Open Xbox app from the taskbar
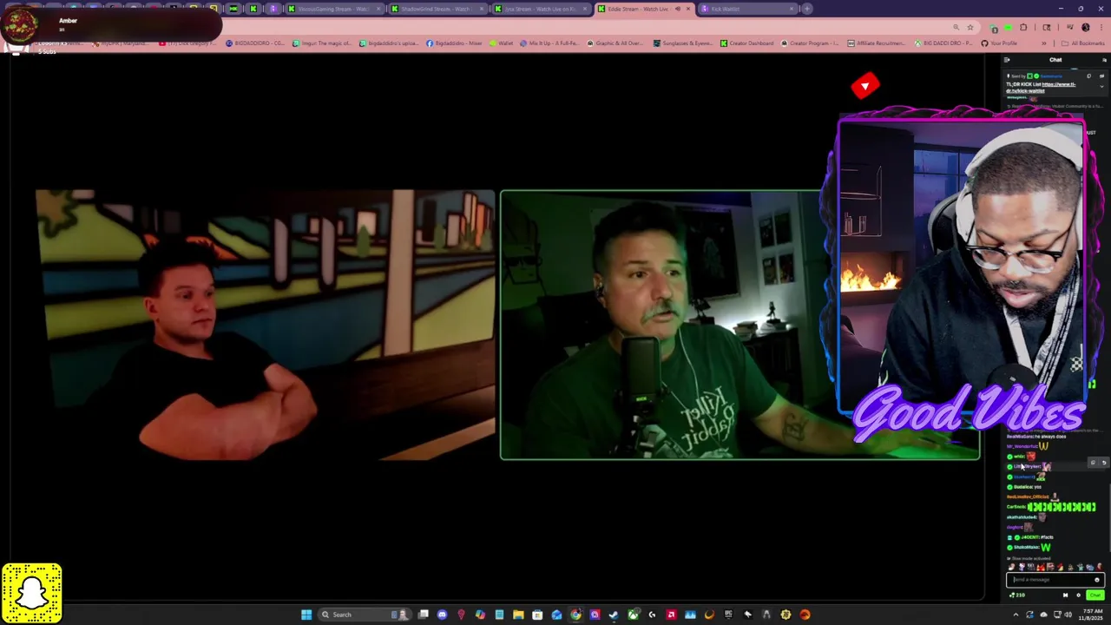Screen dimensions: 1111x625 (x=633, y=615)
